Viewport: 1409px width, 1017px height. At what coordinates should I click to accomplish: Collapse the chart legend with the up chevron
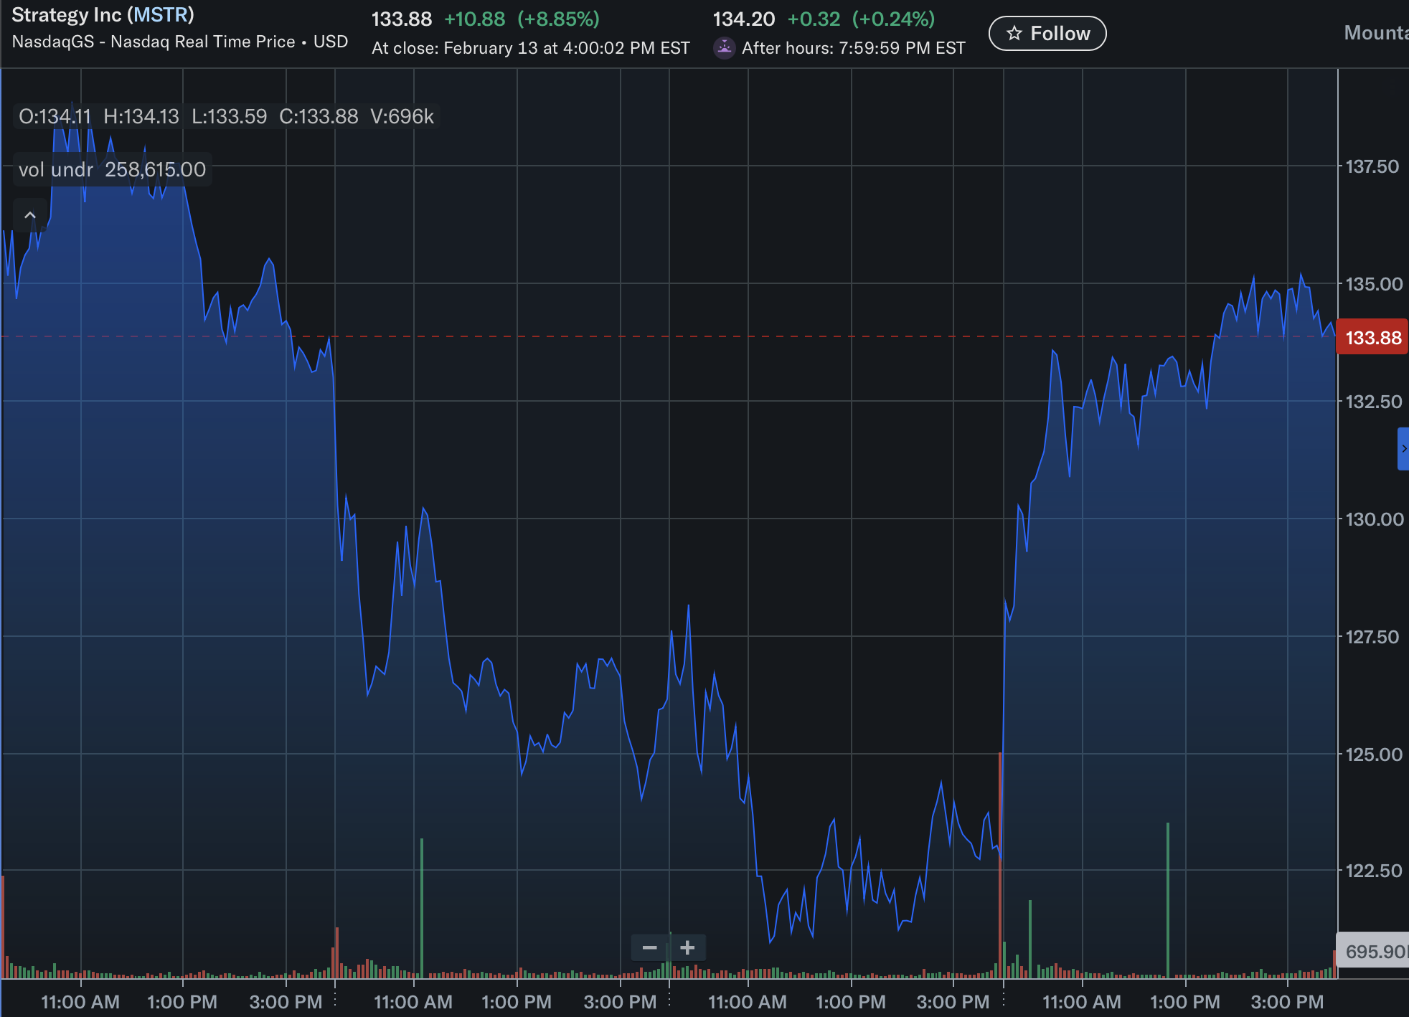(30, 215)
